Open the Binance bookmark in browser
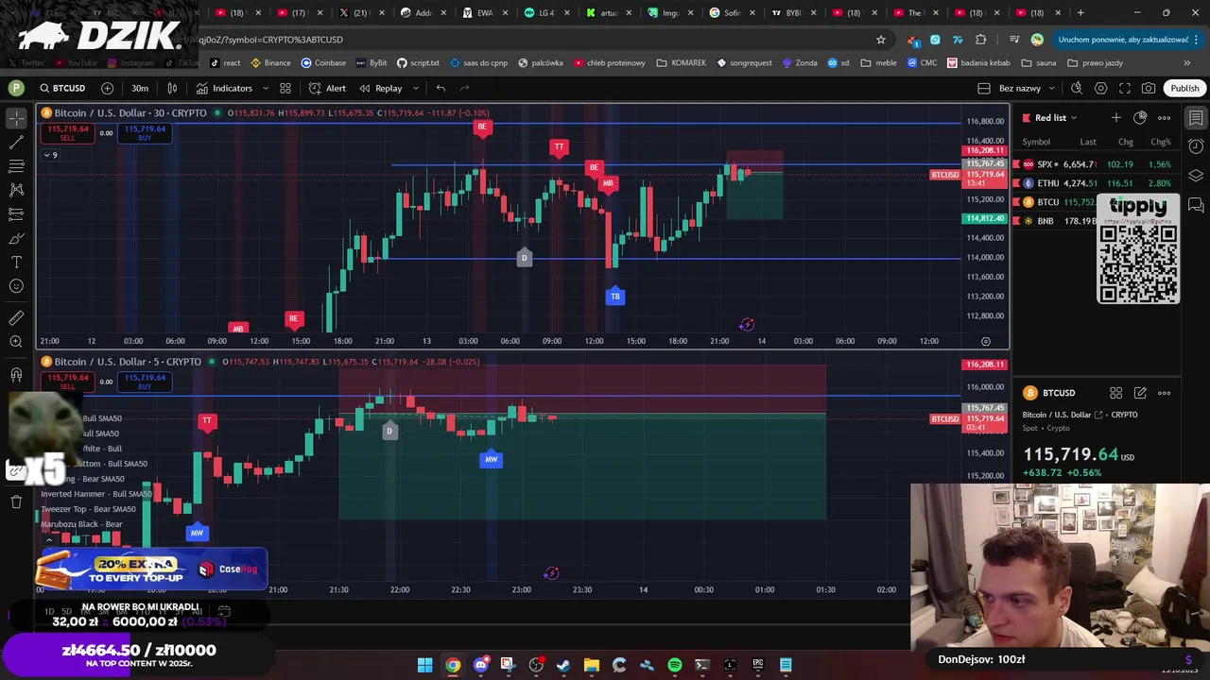1210x680 pixels. pos(270,63)
